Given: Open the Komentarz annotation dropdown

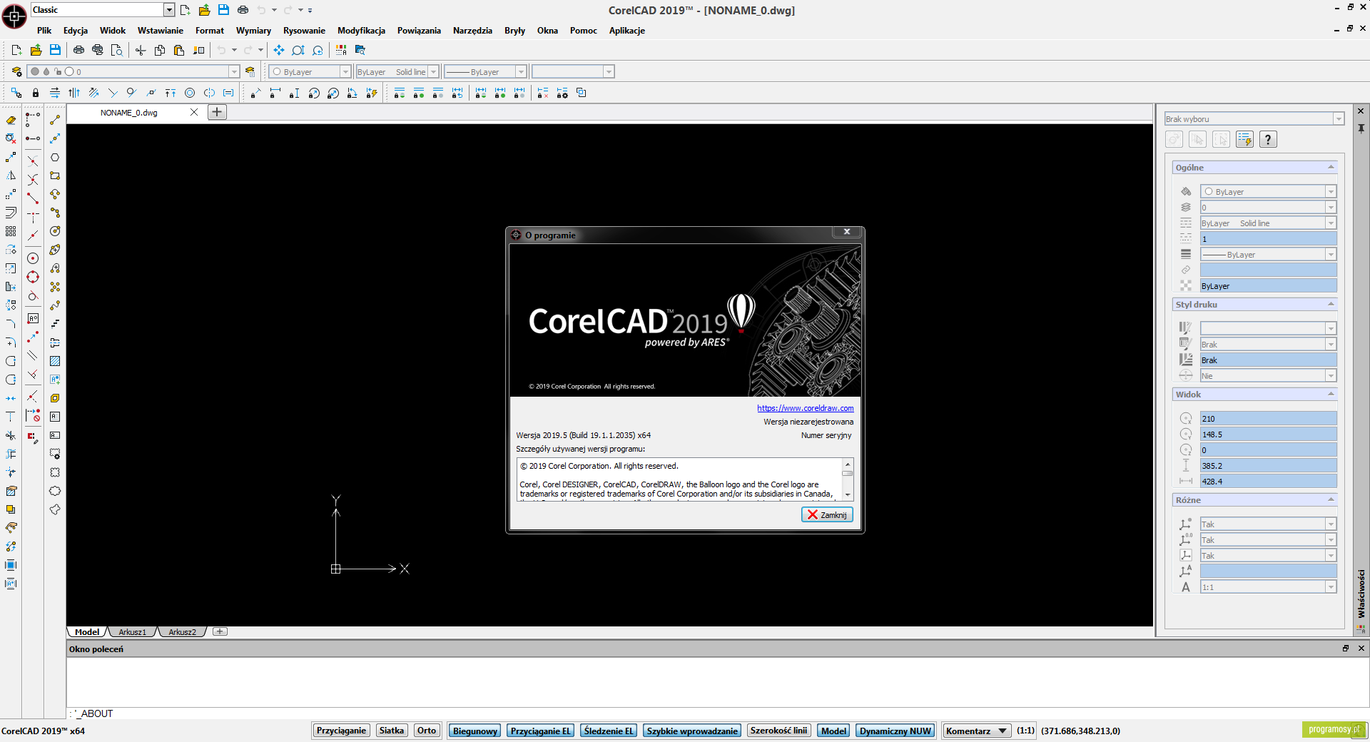Looking at the screenshot, I should pyautogui.click(x=976, y=731).
